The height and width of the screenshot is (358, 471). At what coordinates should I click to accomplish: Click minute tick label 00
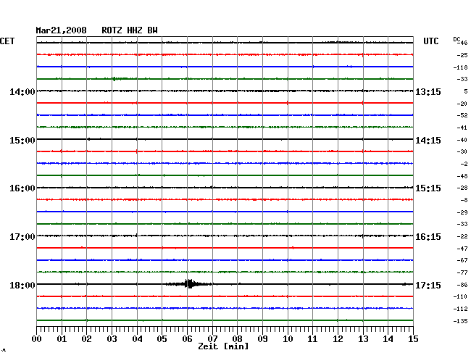pos(37,338)
